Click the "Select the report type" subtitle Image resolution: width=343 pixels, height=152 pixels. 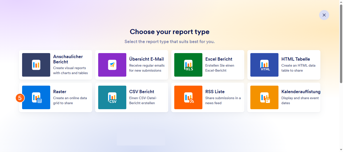click(x=169, y=42)
